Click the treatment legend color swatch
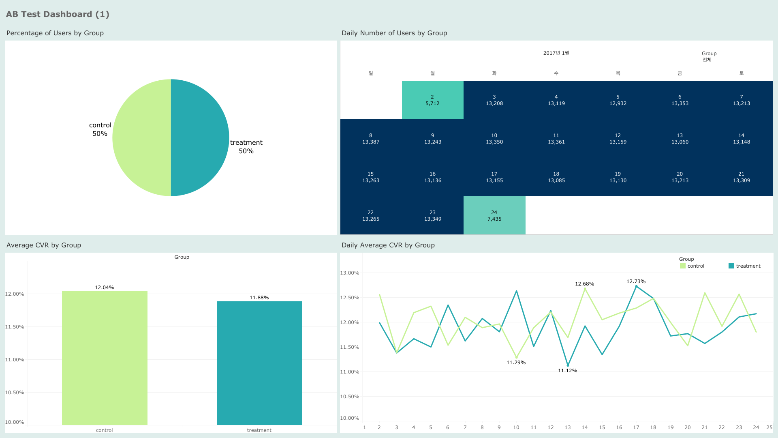Viewport: 778px width, 438px height. [731, 266]
